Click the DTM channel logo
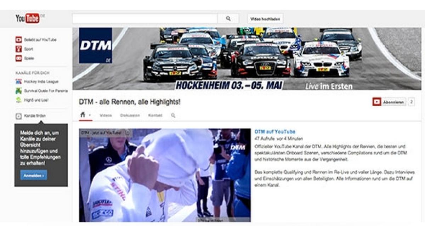This screenshot has width=425, height=226. [95, 45]
